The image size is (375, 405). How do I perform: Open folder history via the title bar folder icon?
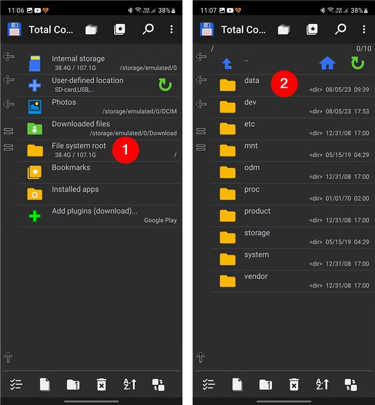pos(91,29)
